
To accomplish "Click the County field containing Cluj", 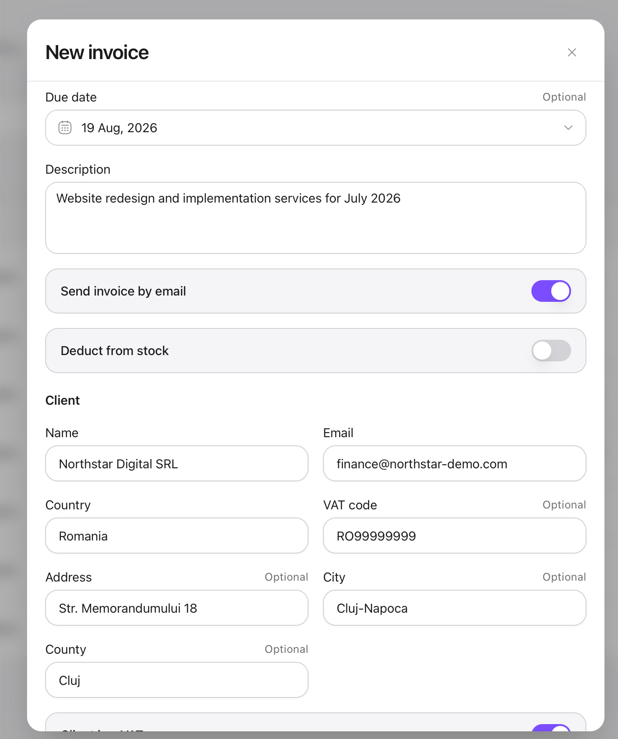I will coord(177,680).
